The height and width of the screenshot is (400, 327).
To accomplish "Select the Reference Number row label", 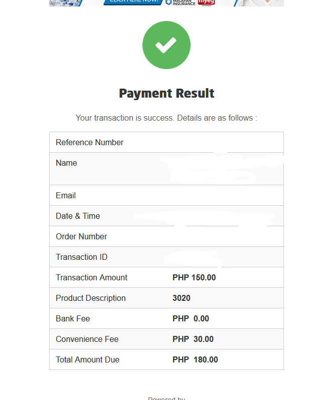I will (x=89, y=143).
